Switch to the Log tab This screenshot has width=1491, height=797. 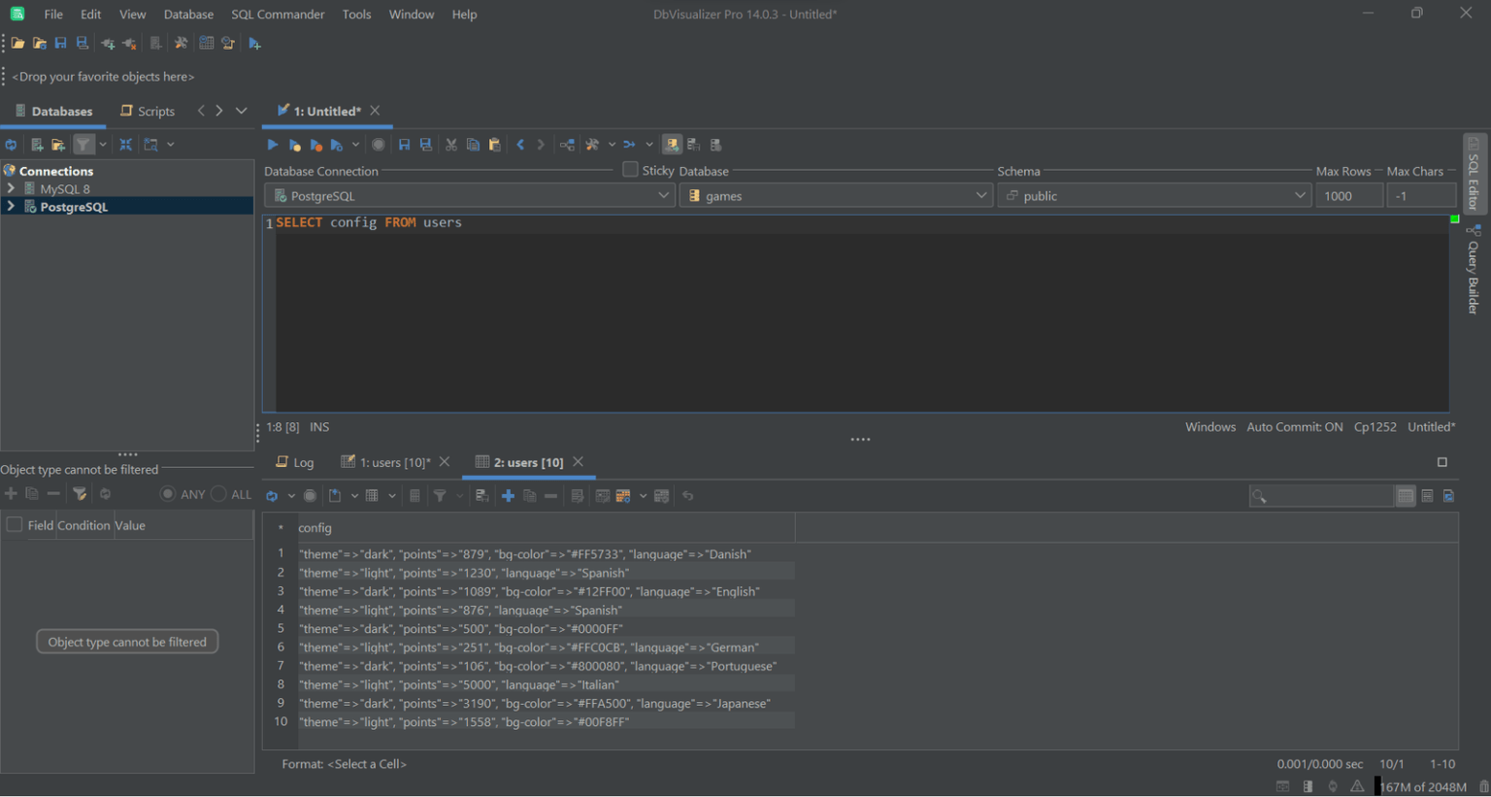click(295, 463)
